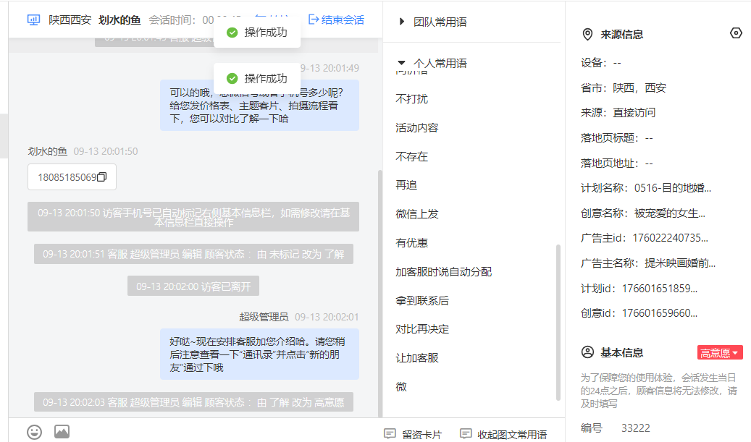Viewport: 751px width, 442px height.
Task: Click agent message starting 可以的哦
Action: [x=259, y=105]
